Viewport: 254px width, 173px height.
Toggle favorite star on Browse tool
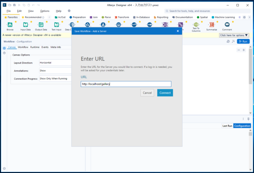tap(16, 22)
